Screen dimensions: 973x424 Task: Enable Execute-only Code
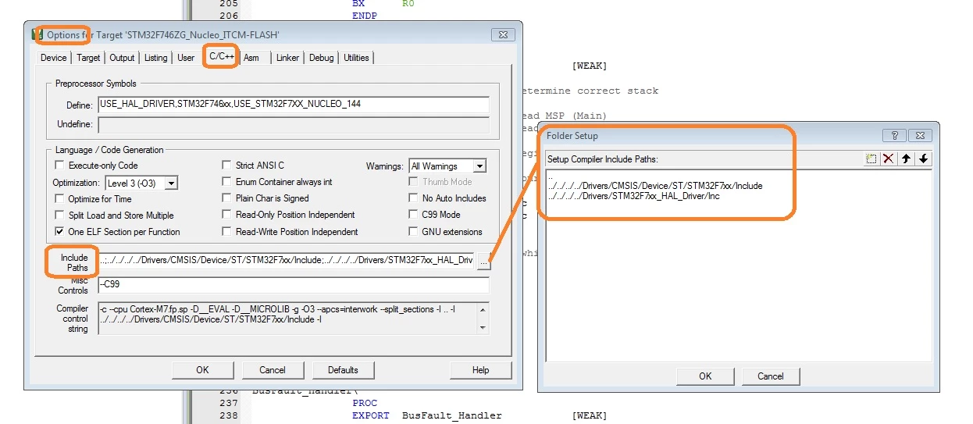click(x=59, y=166)
